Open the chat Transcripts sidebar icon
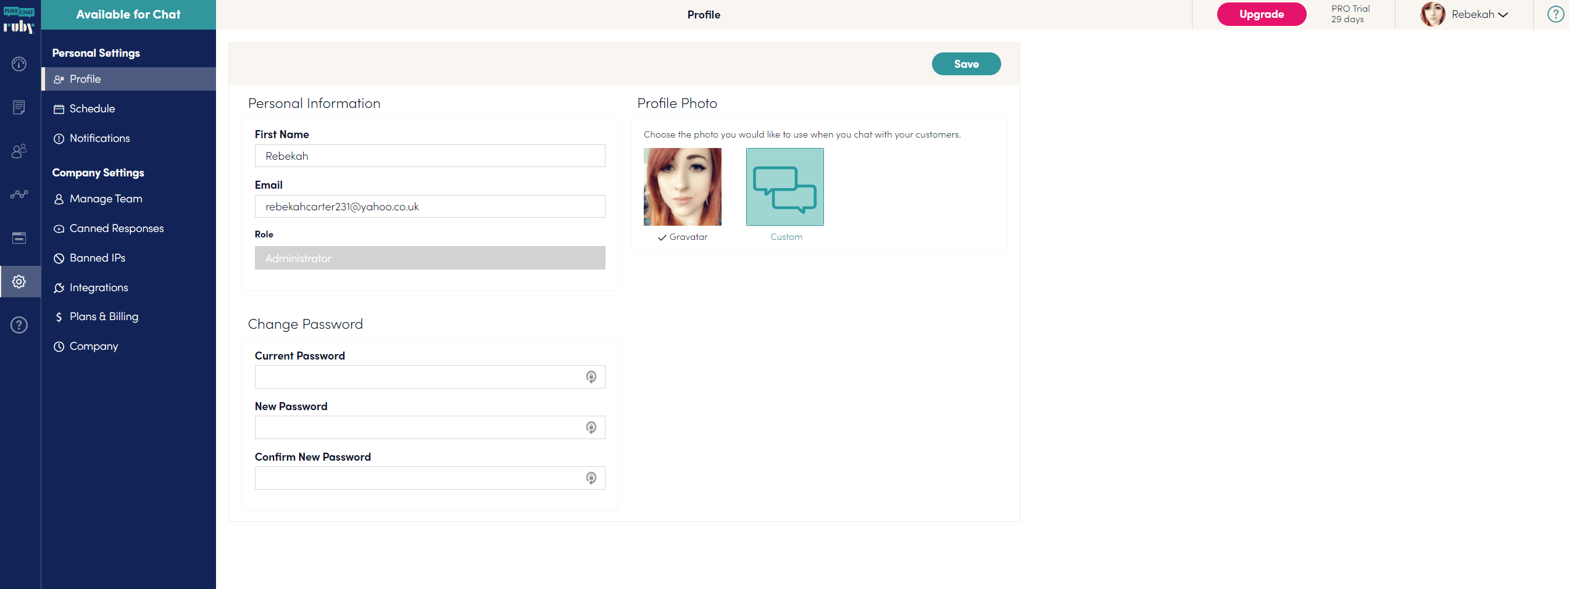Image resolution: width=1569 pixels, height=589 pixels. pos(19,107)
